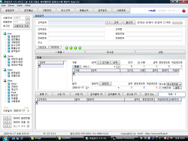The width and height of the screenshot is (188, 141).
Task: Click the 금전출납 toolbar button
Action: (28, 10)
